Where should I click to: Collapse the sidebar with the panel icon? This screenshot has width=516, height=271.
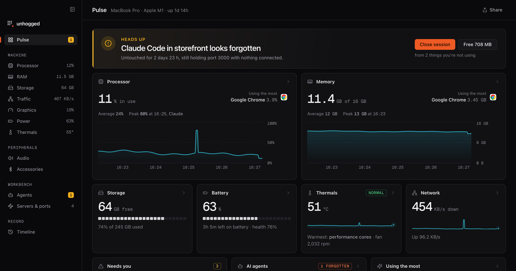point(72,9)
